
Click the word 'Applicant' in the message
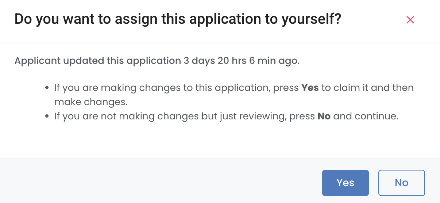coord(37,61)
